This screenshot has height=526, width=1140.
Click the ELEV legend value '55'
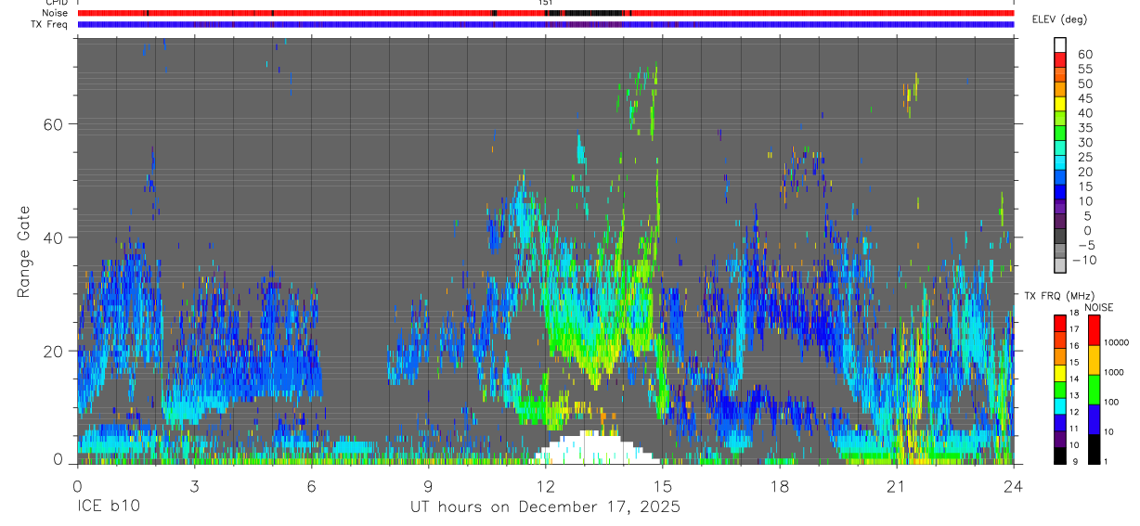1085,70
